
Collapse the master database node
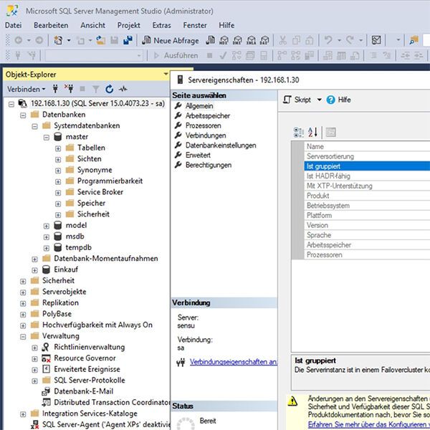(x=47, y=138)
